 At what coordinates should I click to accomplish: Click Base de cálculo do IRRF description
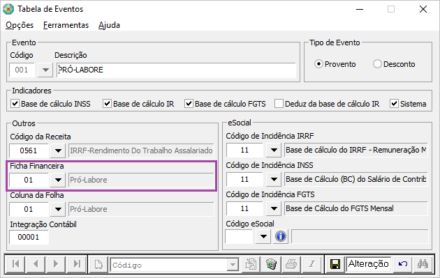[x=355, y=150]
